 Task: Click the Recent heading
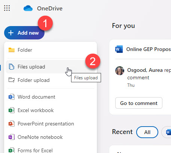coord(122,132)
